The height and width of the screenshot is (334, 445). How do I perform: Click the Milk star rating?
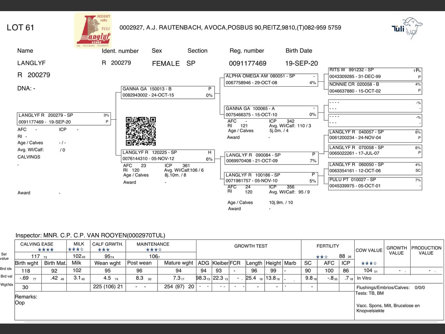point(75,249)
